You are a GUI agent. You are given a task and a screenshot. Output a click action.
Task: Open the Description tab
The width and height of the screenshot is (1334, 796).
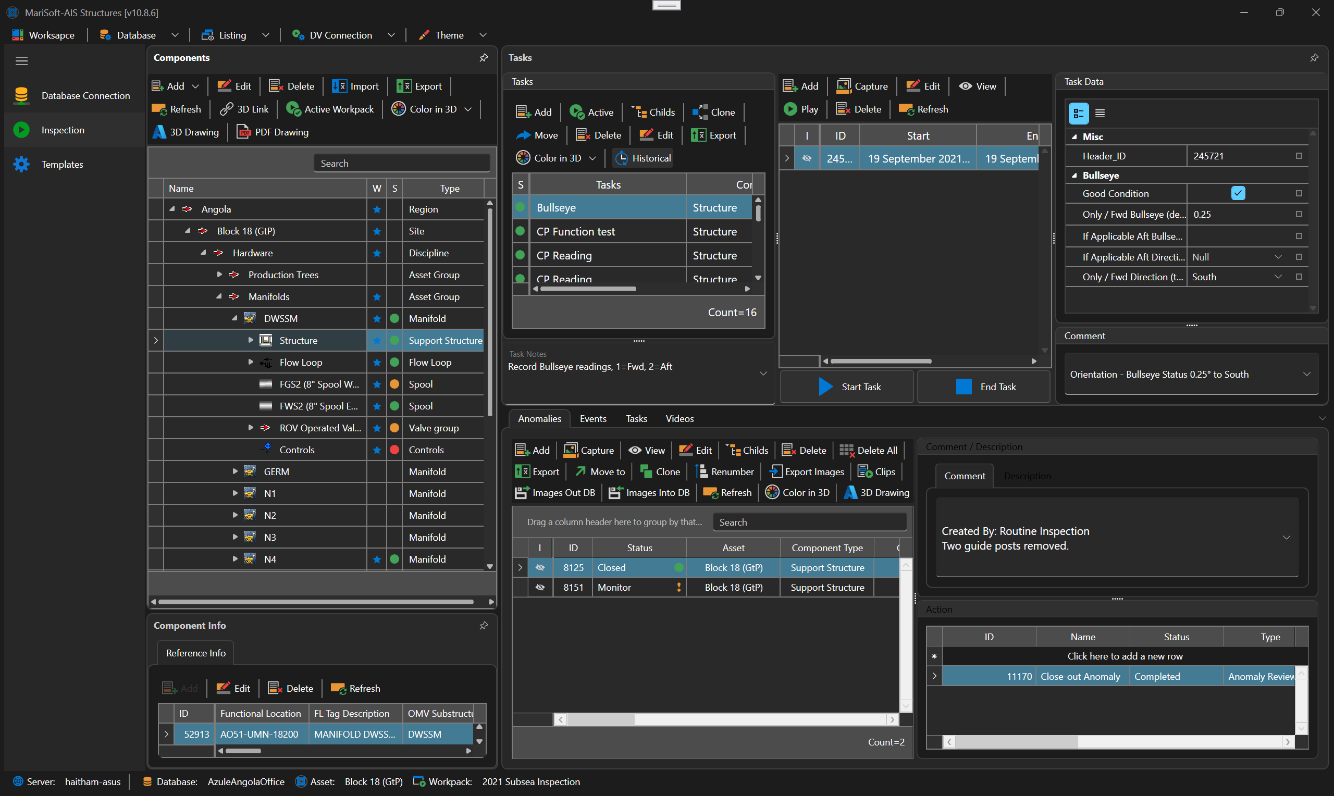coord(1027,476)
